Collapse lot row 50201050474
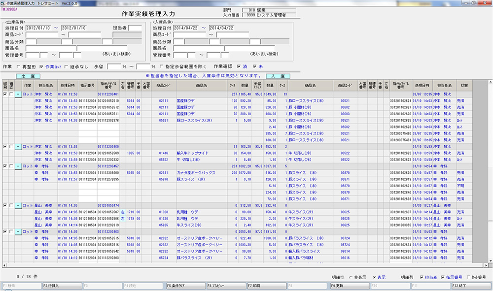493x291 pixels. tap(18, 205)
